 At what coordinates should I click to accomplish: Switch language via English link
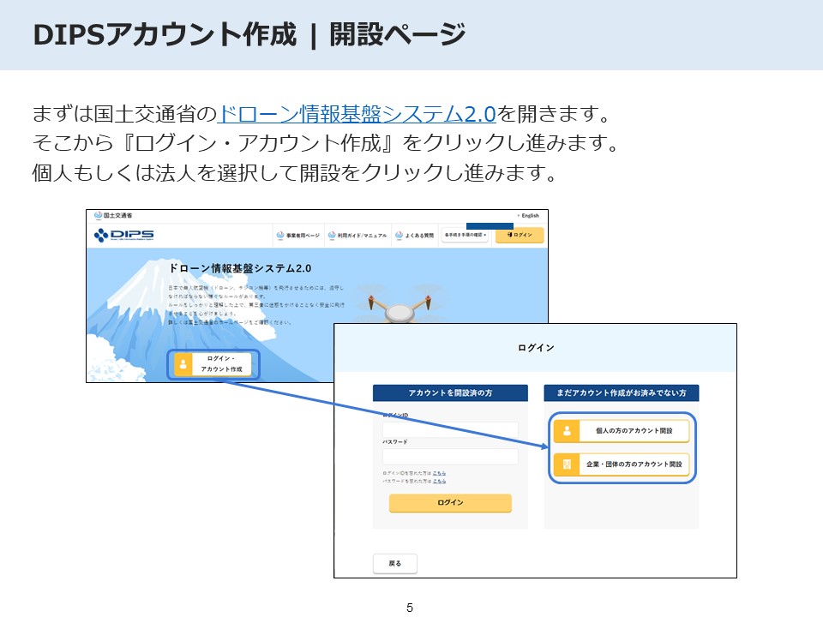(529, 215)
